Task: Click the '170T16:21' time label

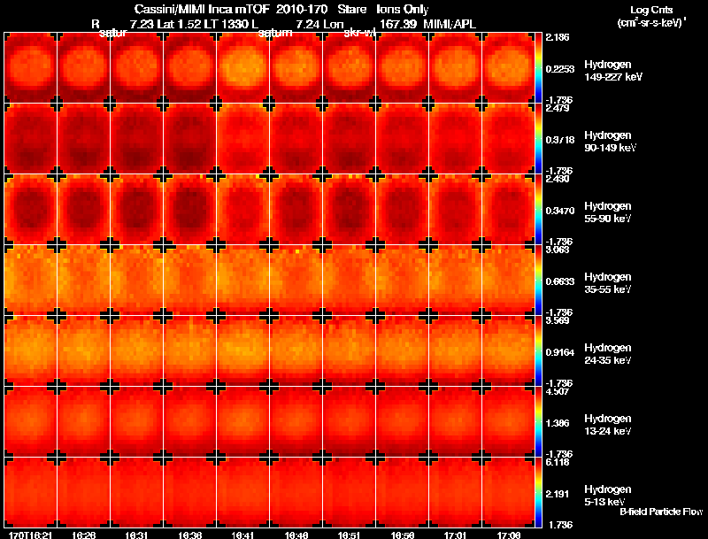Action: [x=30, y=535]
